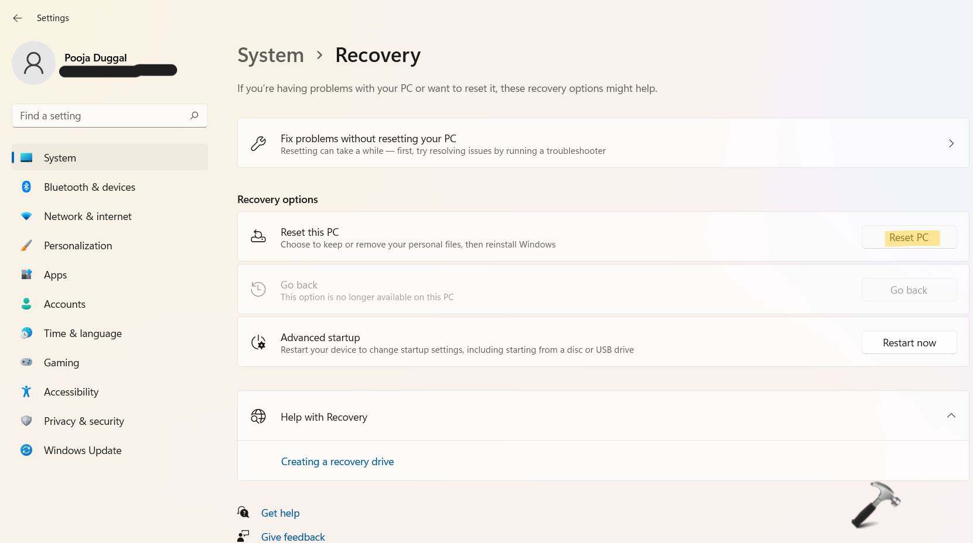This screenshot has height=543, width=973.
Task: Click the Bluetooth & devices icon
Action: click(x=26, y=187)
